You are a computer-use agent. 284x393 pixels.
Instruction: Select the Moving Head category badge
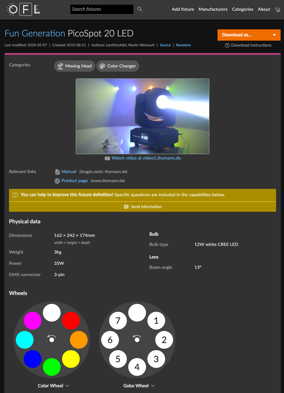(x=75, y=66)
